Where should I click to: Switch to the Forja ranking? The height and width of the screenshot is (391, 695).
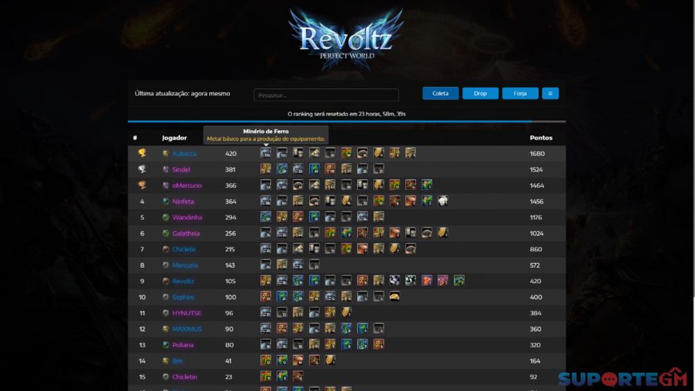point(520,93)
